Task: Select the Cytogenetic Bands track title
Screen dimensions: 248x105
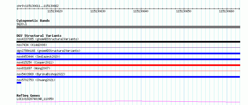Action: point(33,21)
